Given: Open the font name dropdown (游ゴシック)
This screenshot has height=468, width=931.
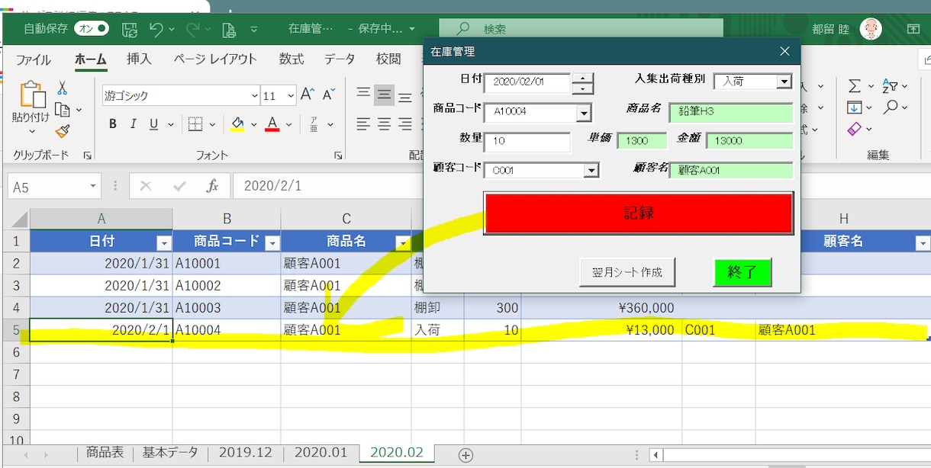Looking at the screenshot, I should pyautogui.click(x=254, y=96).
